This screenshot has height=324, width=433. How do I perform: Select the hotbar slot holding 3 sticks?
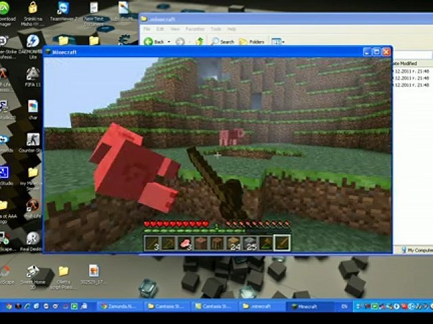click(152, 243)
